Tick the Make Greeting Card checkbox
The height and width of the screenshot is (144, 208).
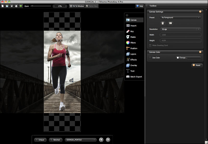coord(150,45)
